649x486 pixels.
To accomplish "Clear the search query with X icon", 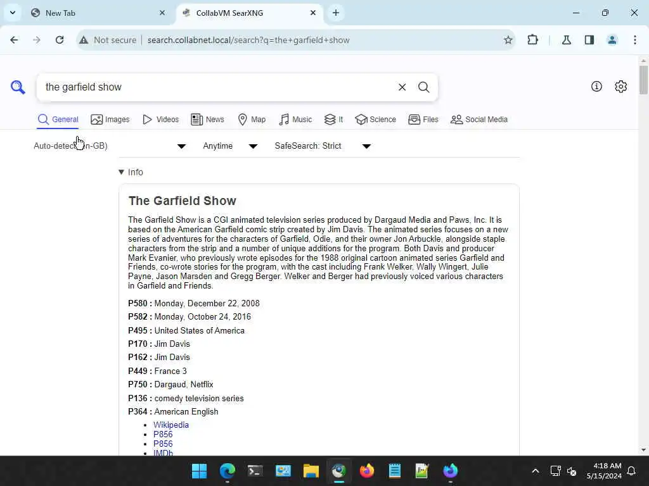I will tap(402, 87).
